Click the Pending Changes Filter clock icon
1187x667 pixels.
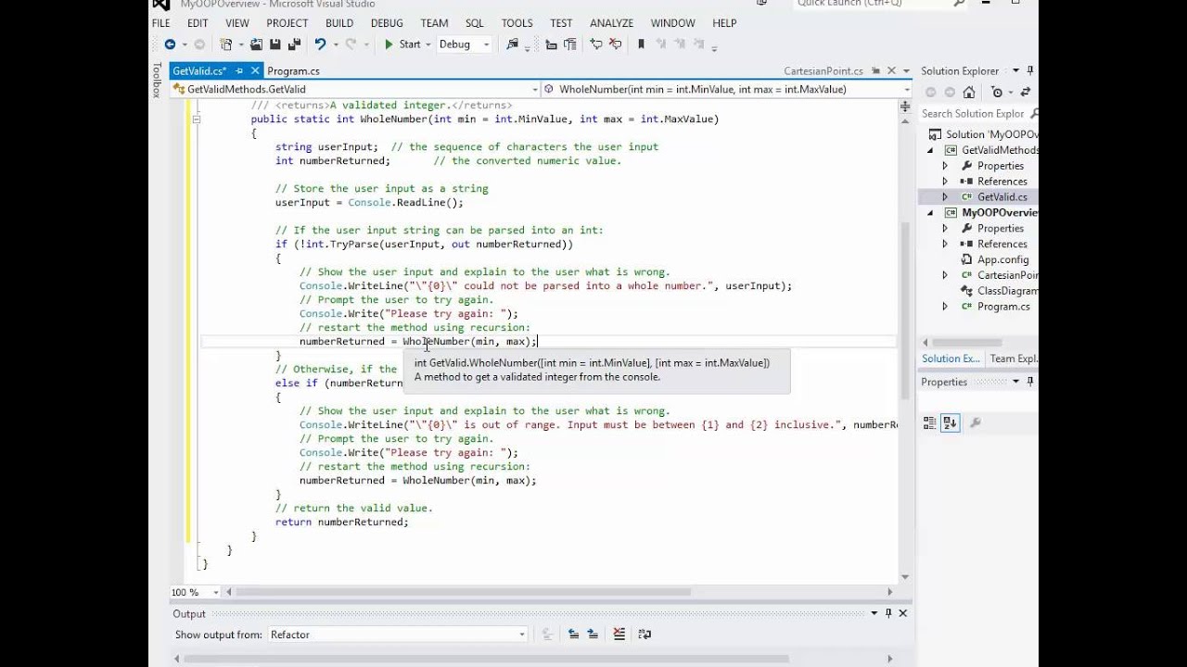pyautogui.click(x=998, y=92)
